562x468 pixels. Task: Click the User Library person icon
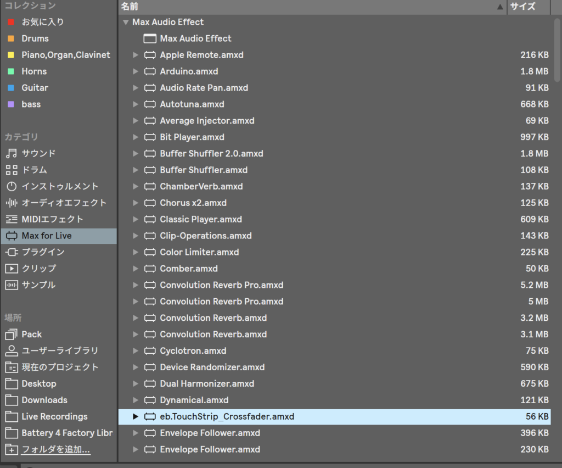pos(12,350)
